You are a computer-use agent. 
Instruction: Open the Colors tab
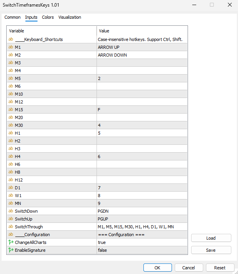click(x=48, y=18)
